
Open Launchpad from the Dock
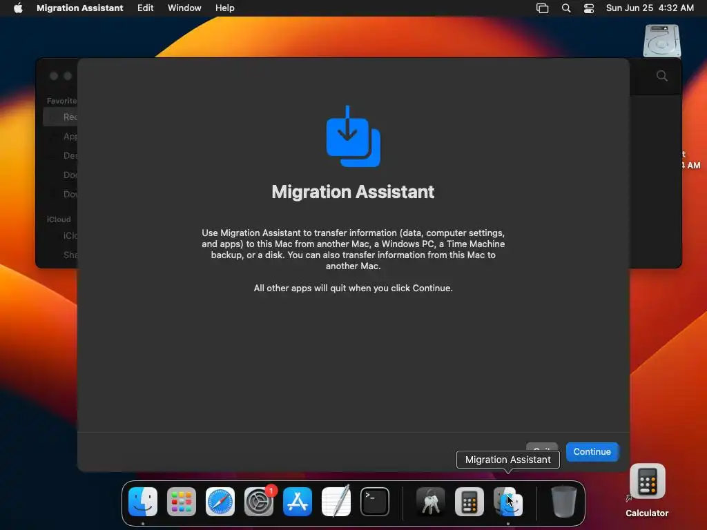click(182, 502)
